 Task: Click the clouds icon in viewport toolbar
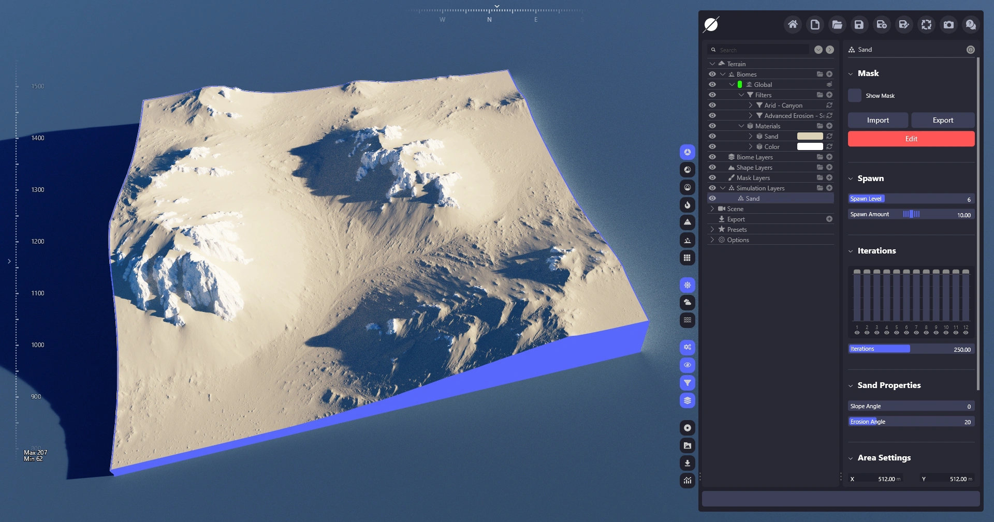[x=688, y=303]
